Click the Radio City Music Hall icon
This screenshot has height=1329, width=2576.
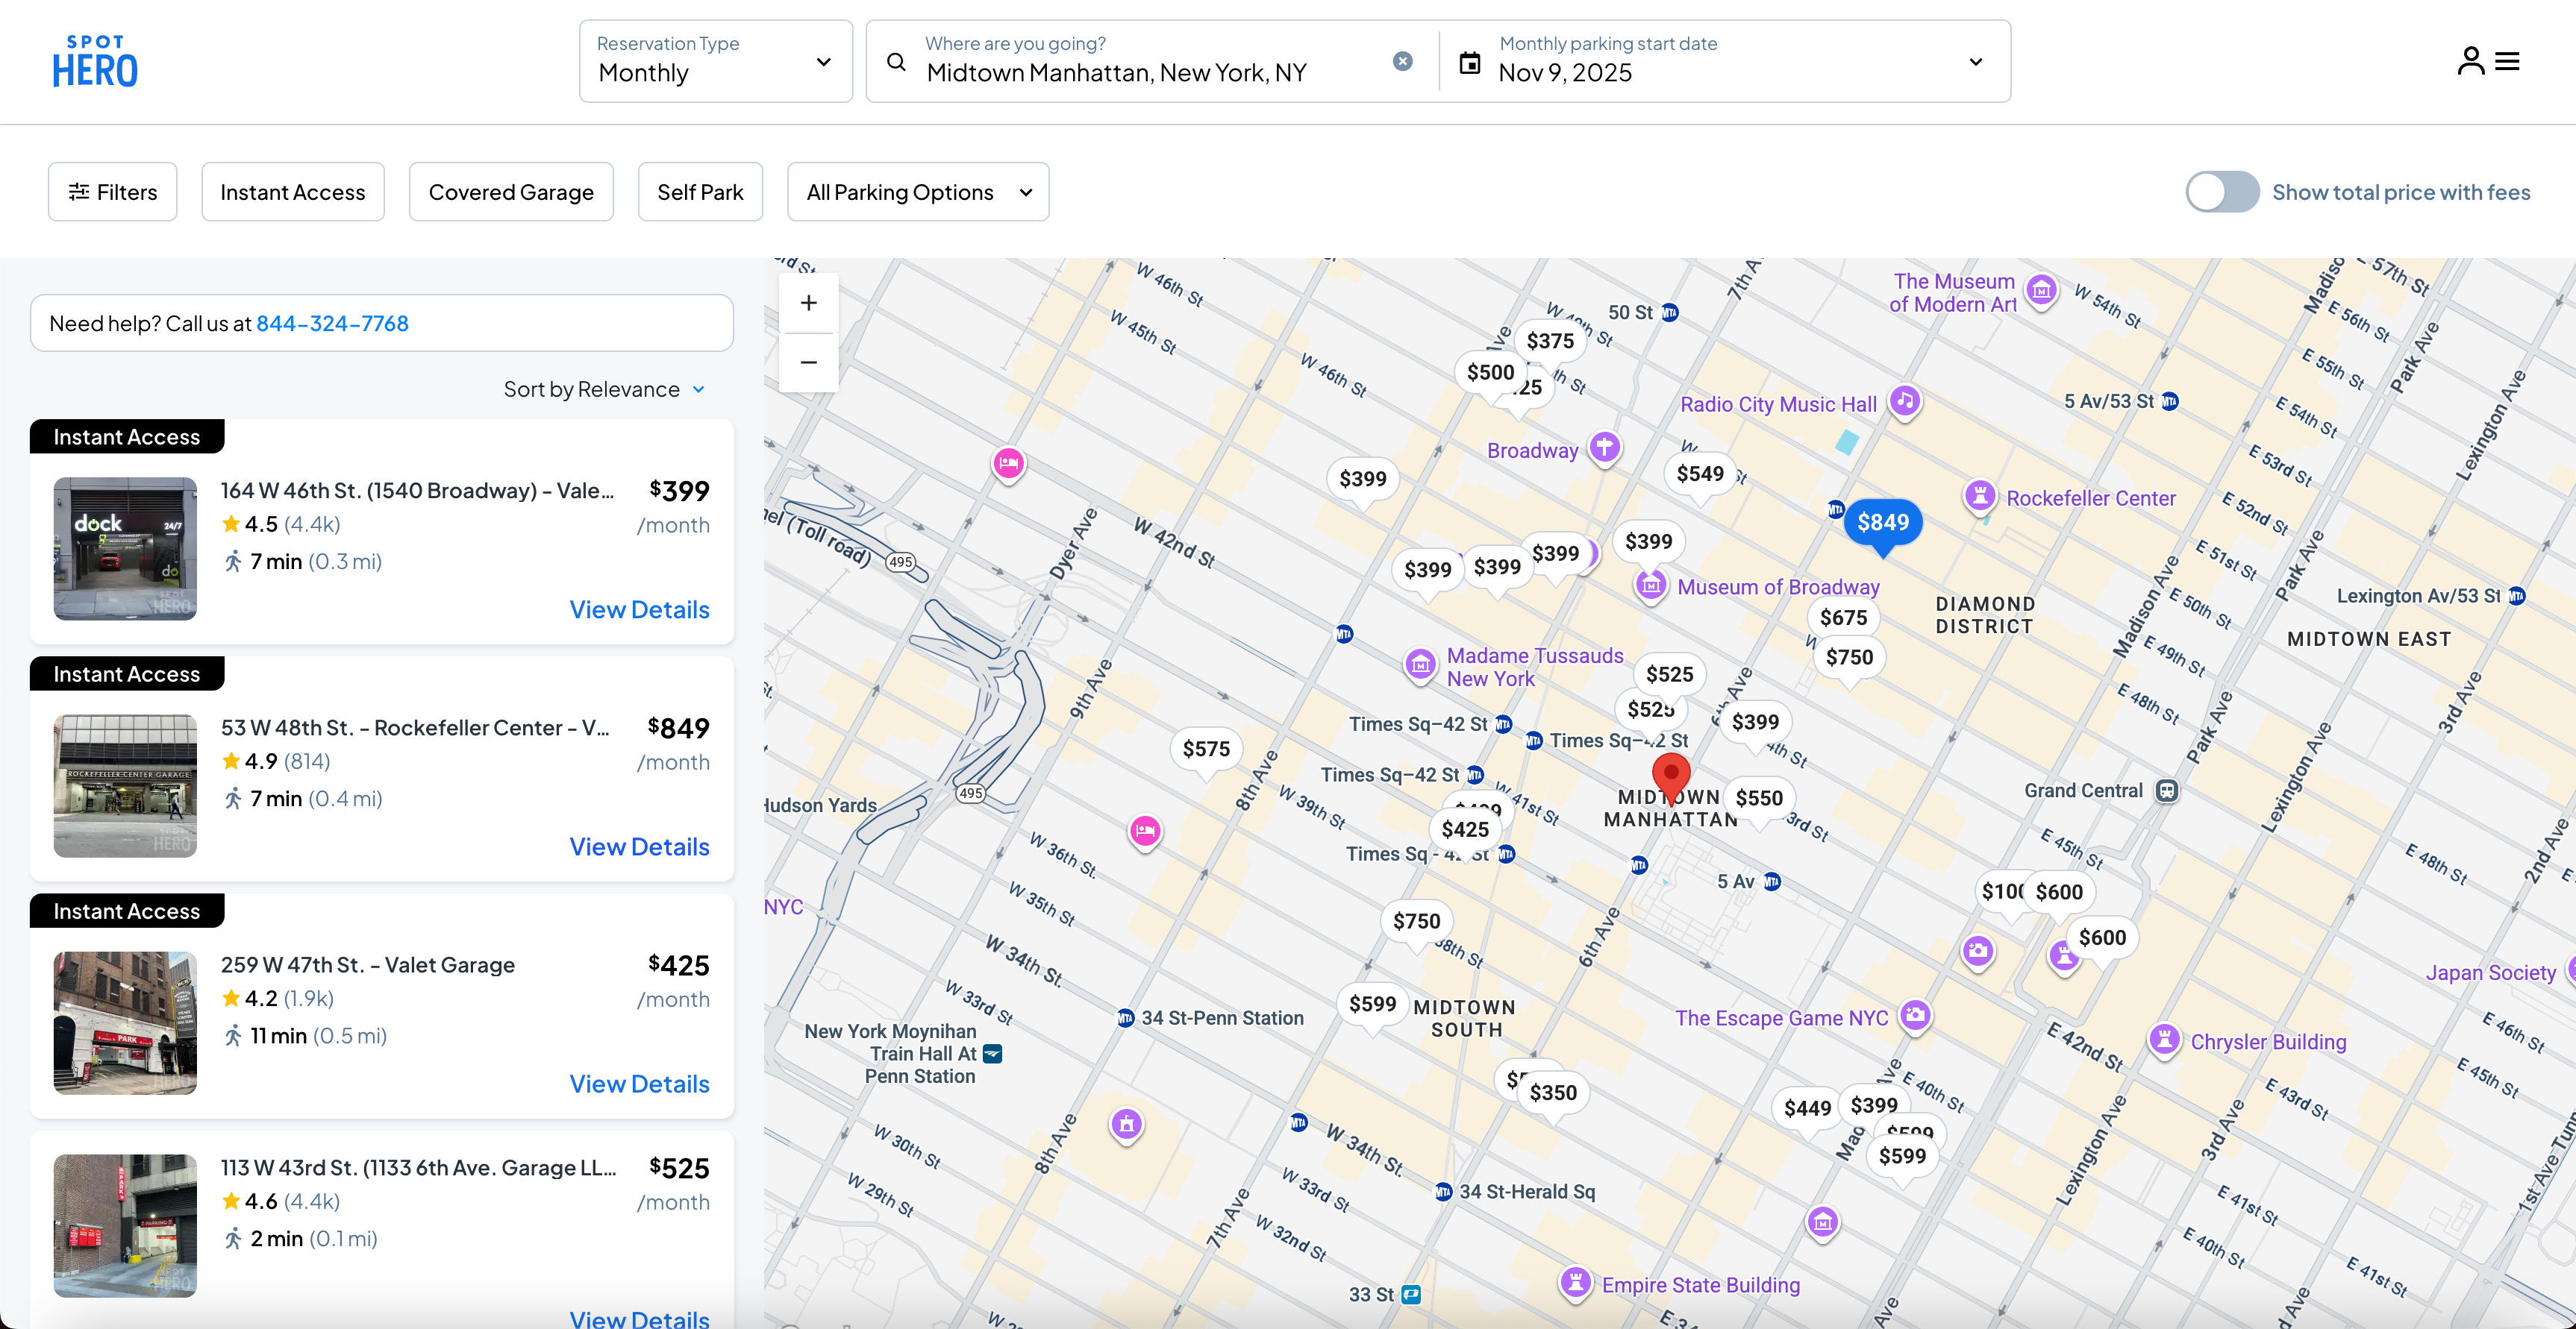[1904, 402]
